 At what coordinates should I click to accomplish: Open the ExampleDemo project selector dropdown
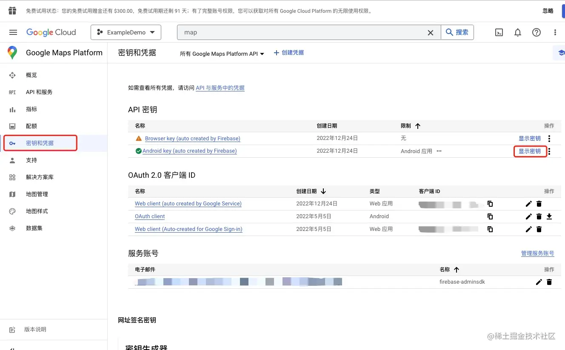(126, 32)
